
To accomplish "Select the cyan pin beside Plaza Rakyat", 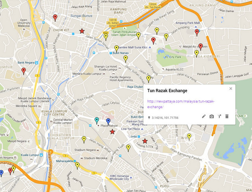I will pos(97,121).
